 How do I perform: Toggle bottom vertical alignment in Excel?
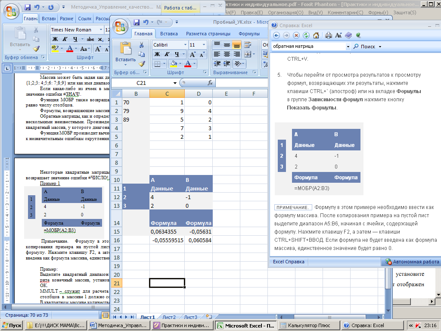[x=237, y=45]
